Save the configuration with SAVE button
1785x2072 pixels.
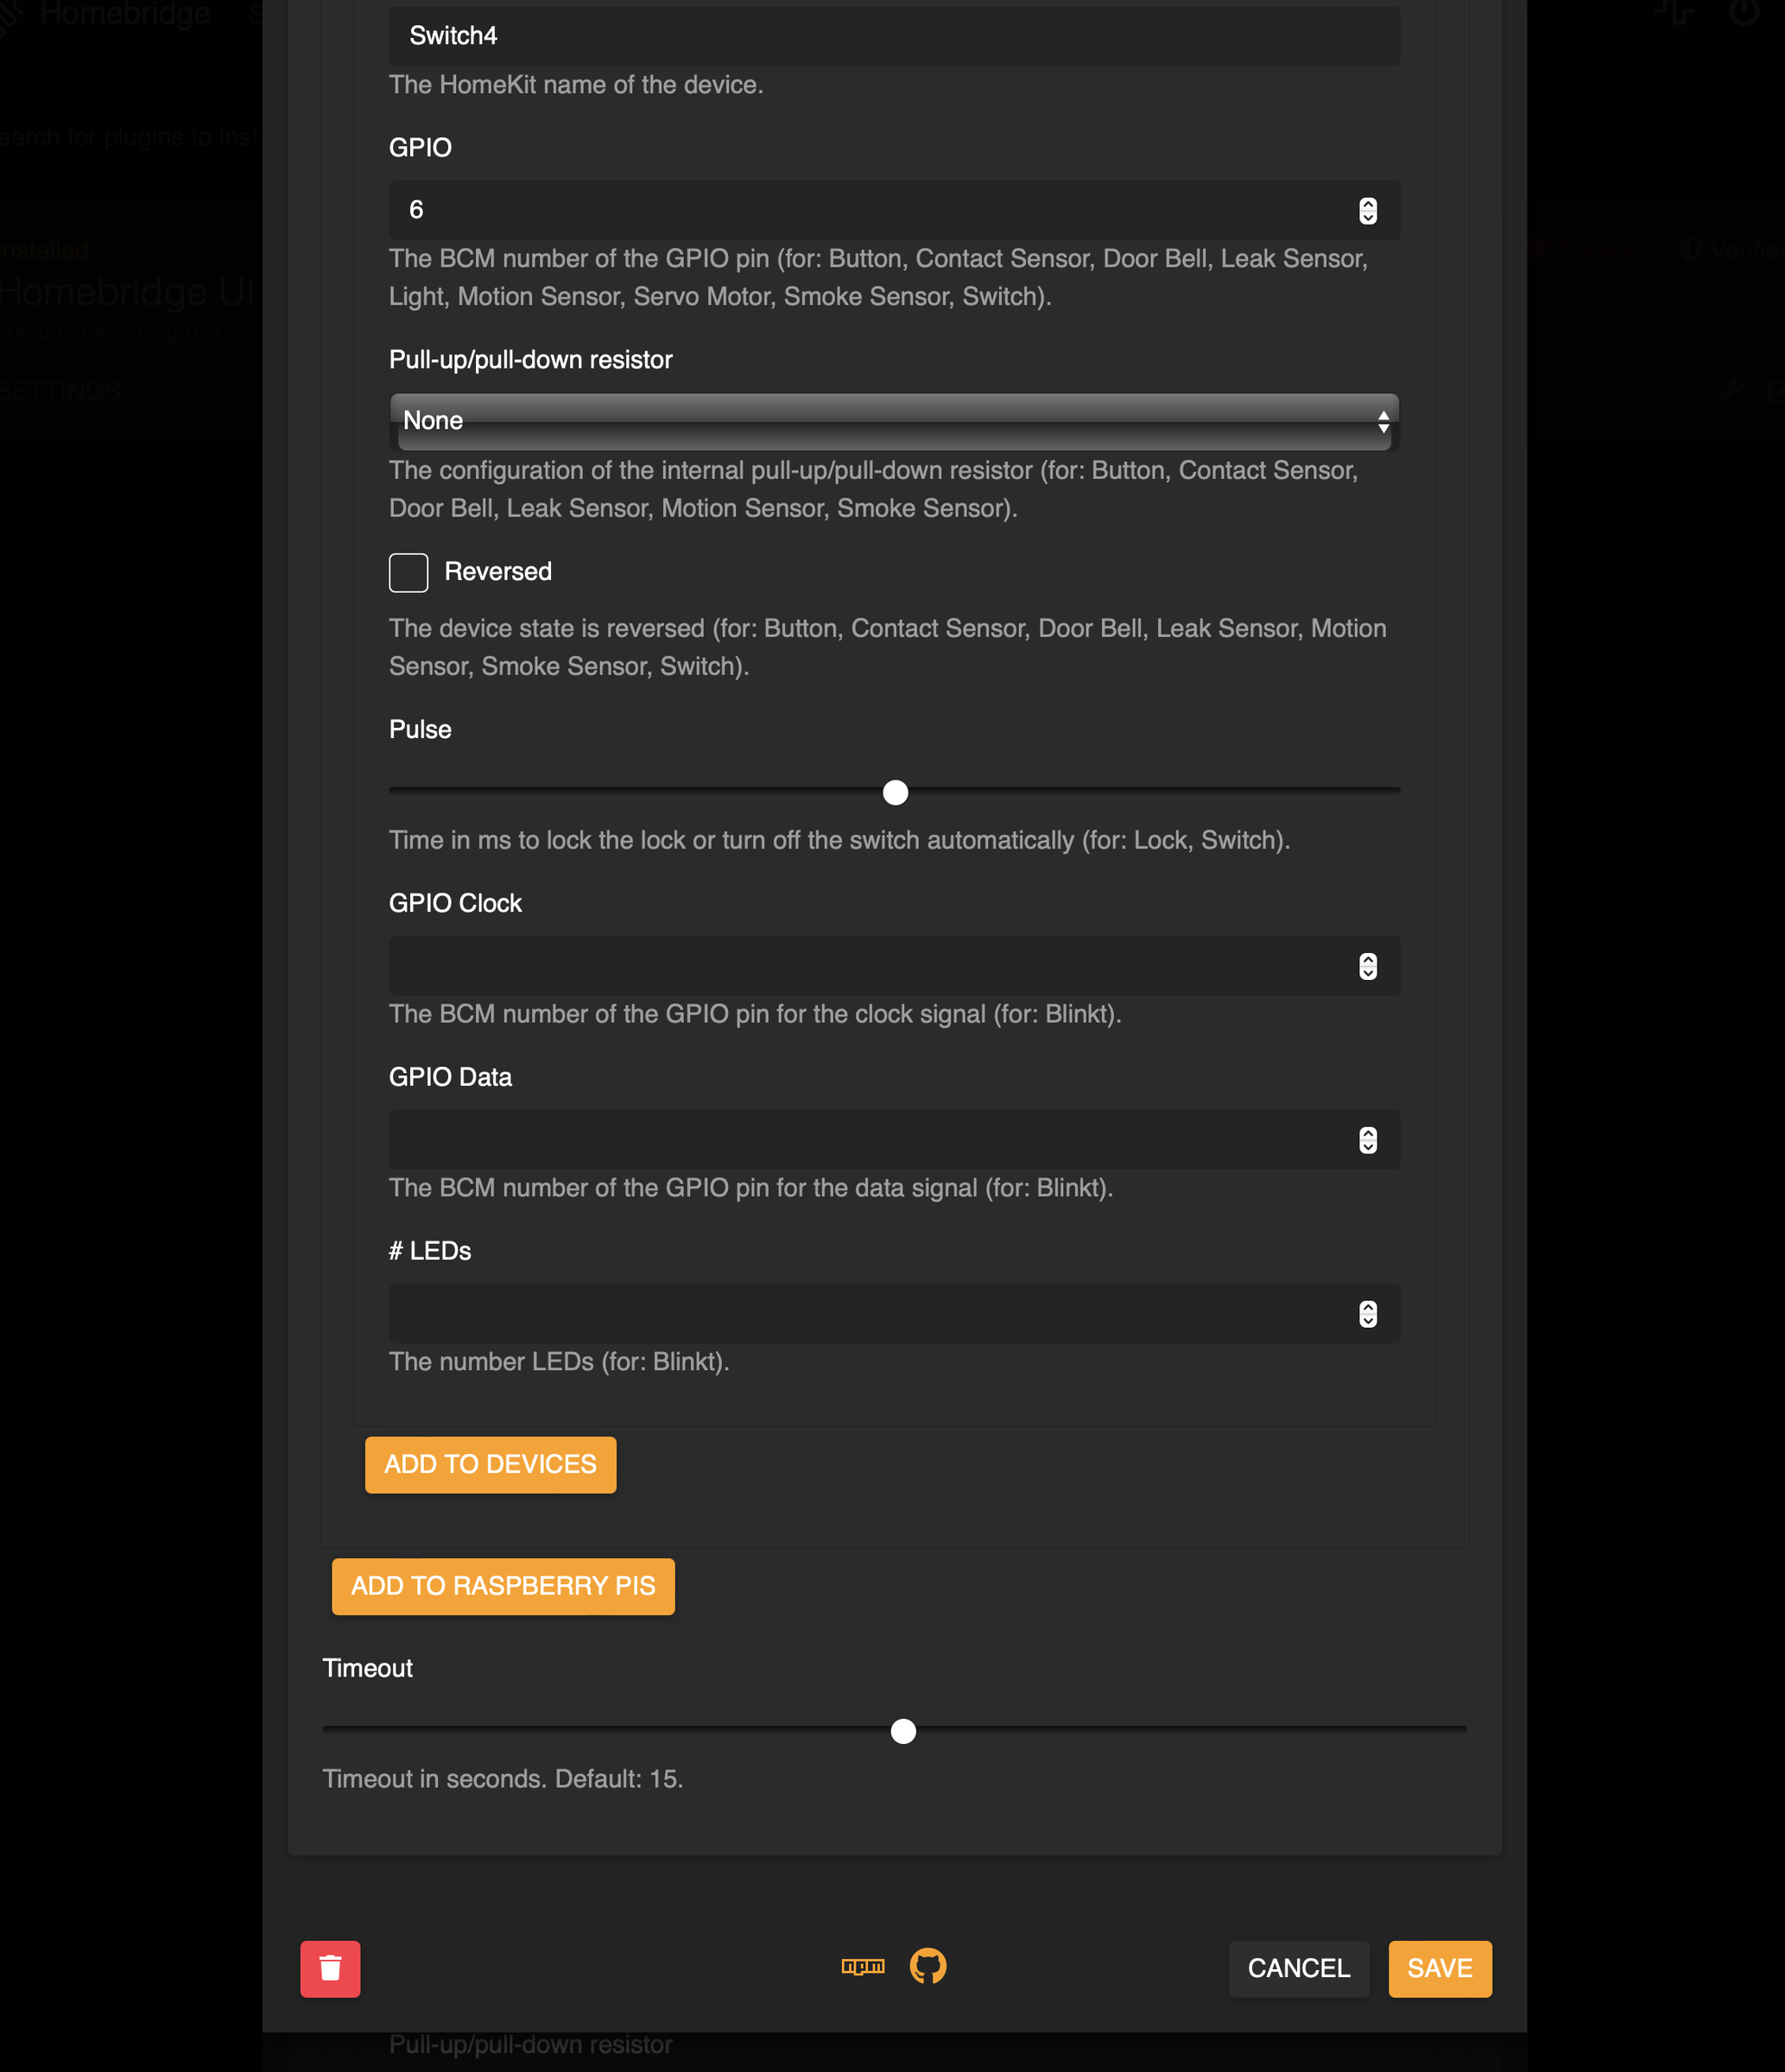tap(1440, 1968)
